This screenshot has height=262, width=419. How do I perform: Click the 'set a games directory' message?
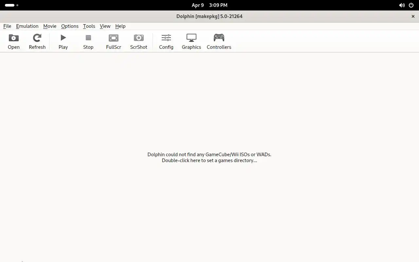pos(209,158)
